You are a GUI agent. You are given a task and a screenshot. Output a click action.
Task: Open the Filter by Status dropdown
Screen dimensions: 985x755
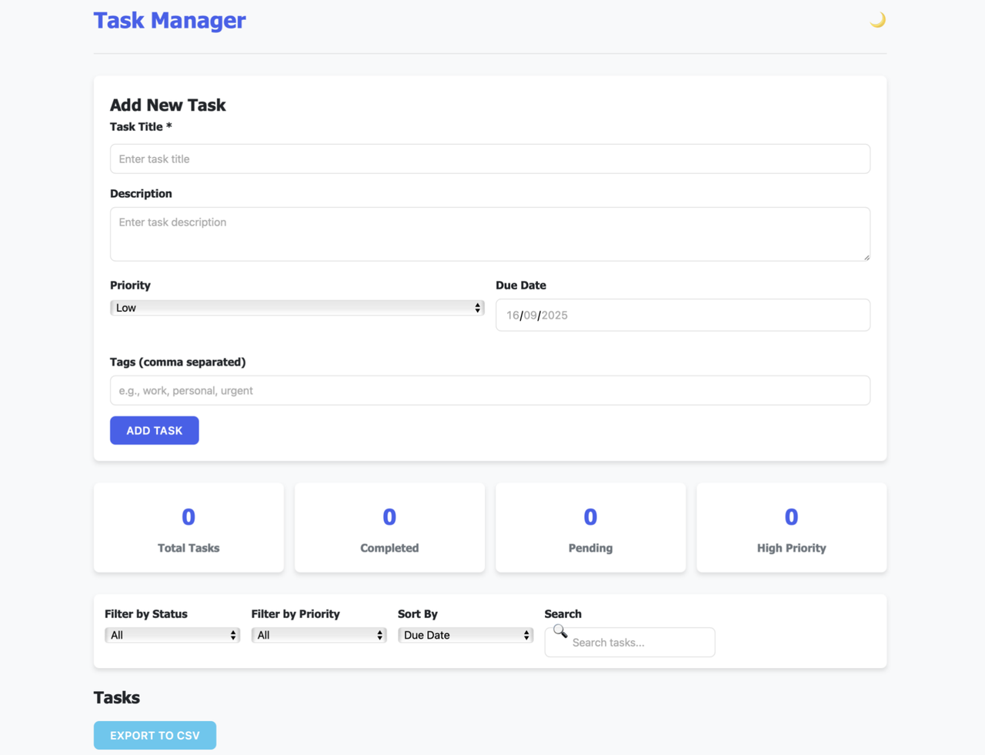[x=172, y=635]
